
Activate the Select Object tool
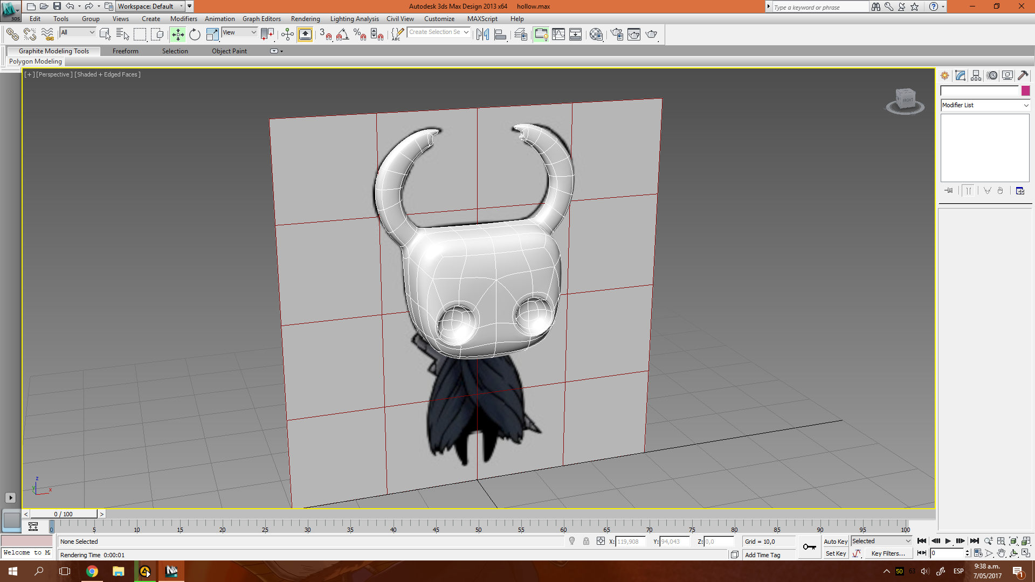click(x=105, y=34)
